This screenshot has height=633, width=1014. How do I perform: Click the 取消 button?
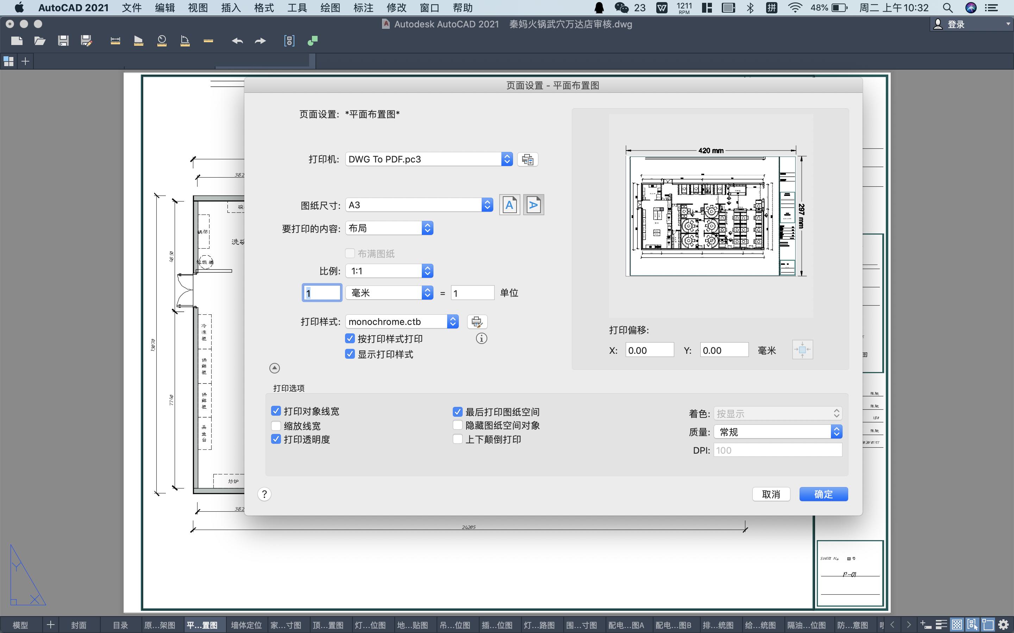pyautogui.click(x=771, y=494)
